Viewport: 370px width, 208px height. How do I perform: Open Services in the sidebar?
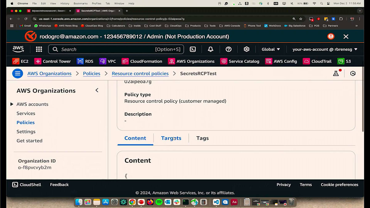[26, 113]
